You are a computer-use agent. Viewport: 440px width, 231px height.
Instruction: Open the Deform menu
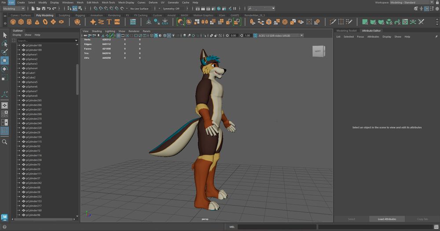click(153, 3)
